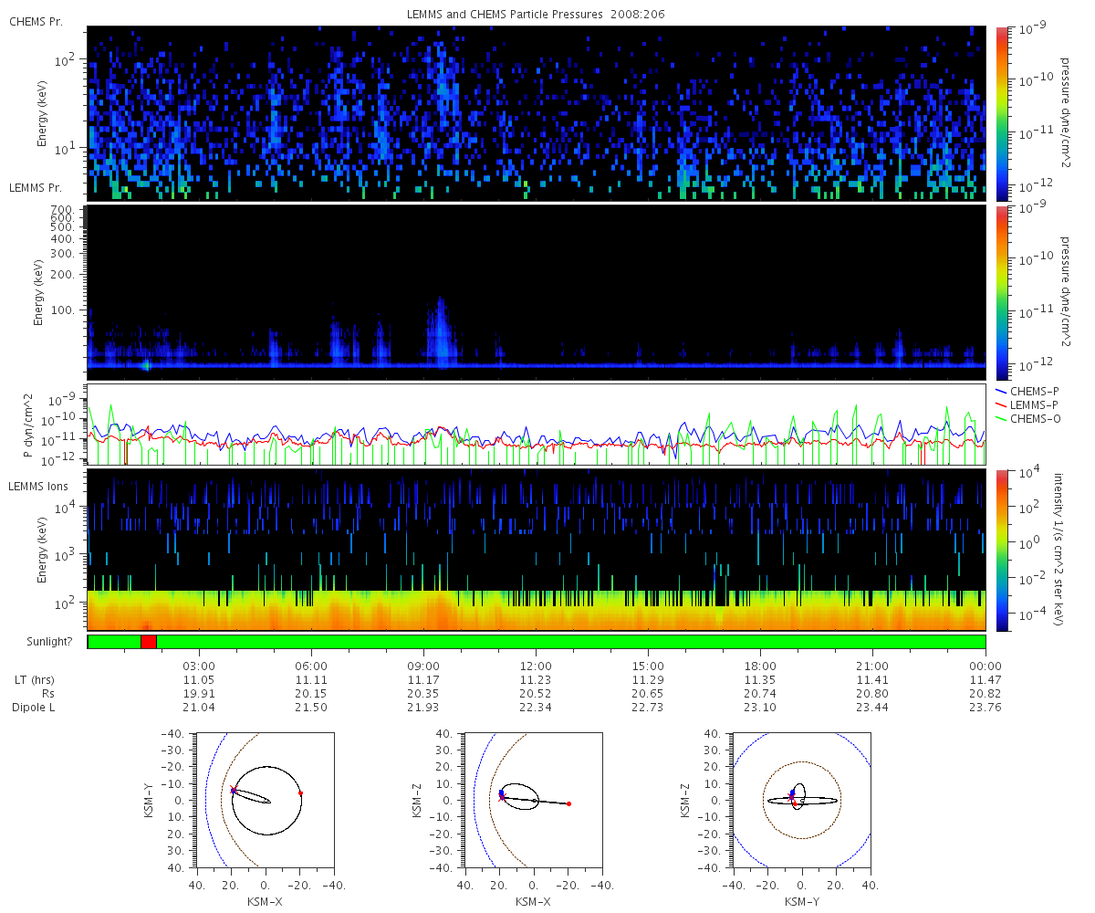This screenshot has height=913, width=1095.
Task: Click the LEMMS Ions panel label
Action: pos(38,484)
